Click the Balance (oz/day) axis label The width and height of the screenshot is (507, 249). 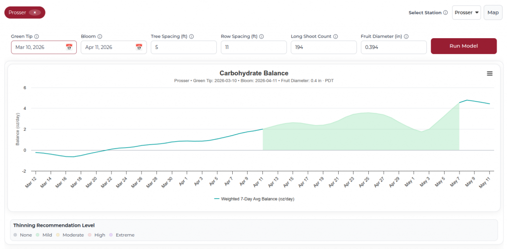pyautogui.click(x=17, y=129)
